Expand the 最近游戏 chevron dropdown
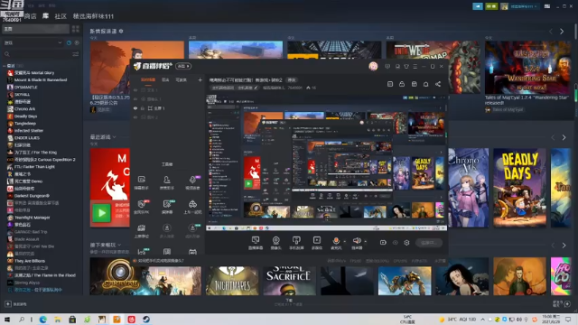The image size is (578, 325). 115,136
